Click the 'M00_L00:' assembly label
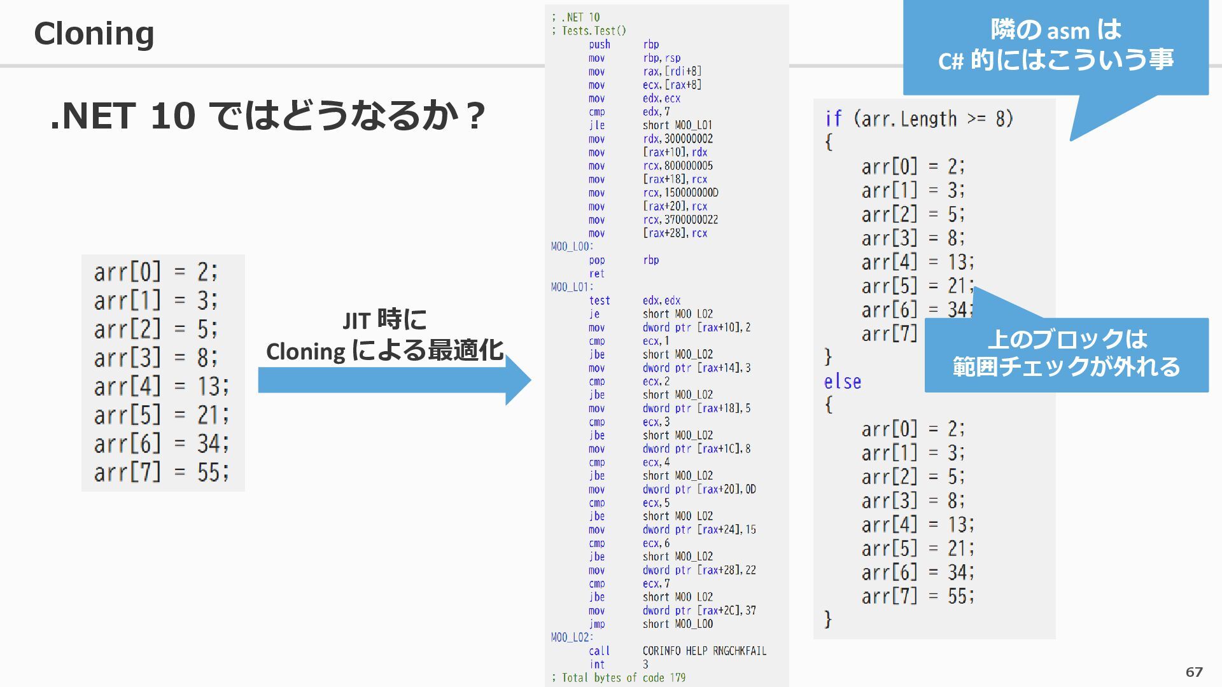 coord(572,246)
